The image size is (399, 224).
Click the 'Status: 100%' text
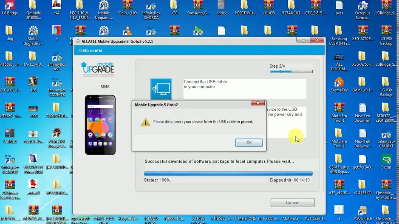pyautogui.click(x=157, y=180)
